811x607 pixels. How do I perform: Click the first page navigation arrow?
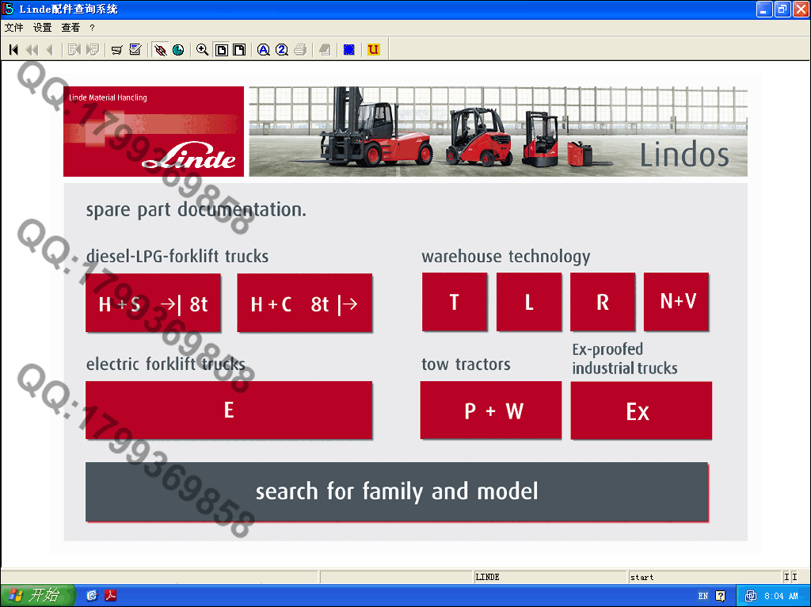pyautogui.click(x=13, y=50)
